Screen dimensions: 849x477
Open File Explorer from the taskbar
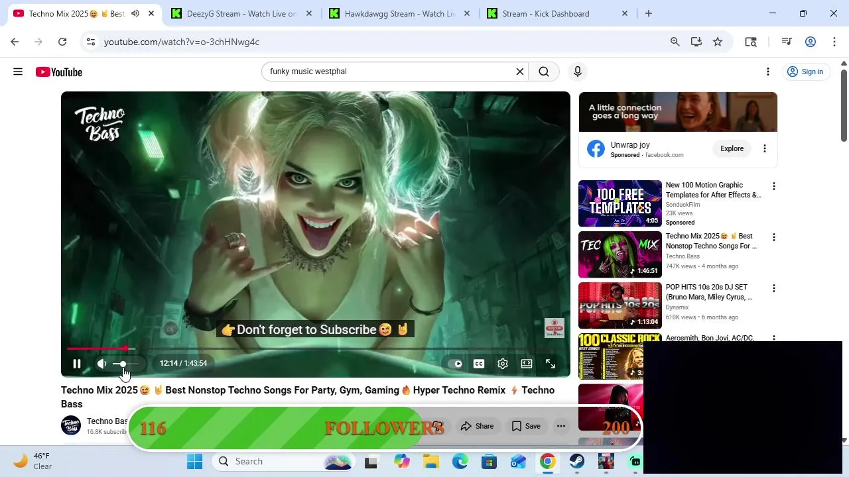pyautogui.click(x=431, y=461)
